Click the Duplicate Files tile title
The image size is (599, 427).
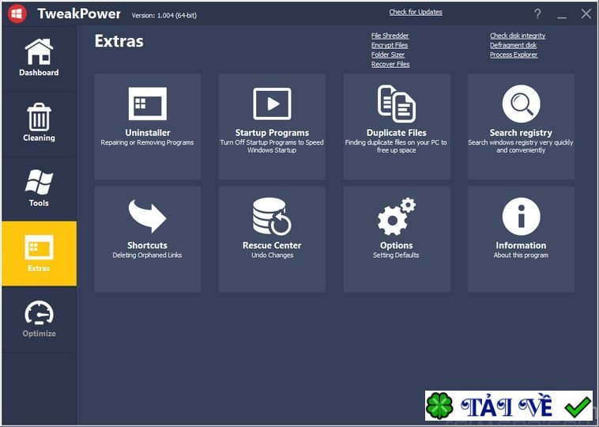(397, 133)
